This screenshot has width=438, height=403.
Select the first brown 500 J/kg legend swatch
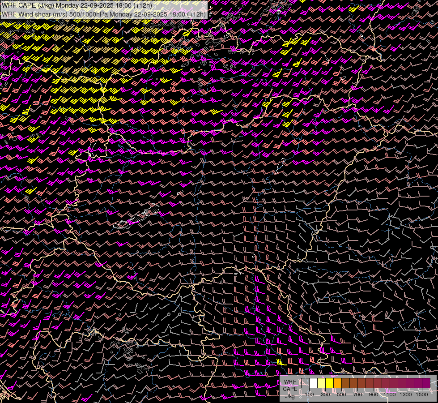(346, 383)
